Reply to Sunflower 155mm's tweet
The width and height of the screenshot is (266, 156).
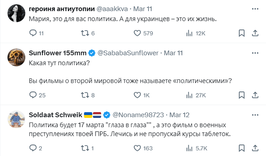pyautogui.click(x=33, y=95)
